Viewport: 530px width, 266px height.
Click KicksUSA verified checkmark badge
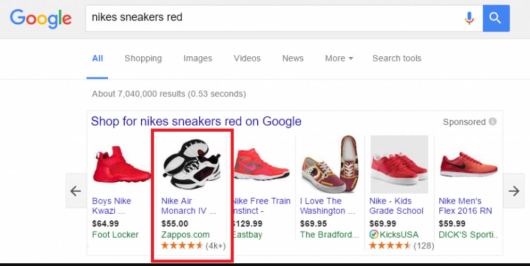coord(374,234)
